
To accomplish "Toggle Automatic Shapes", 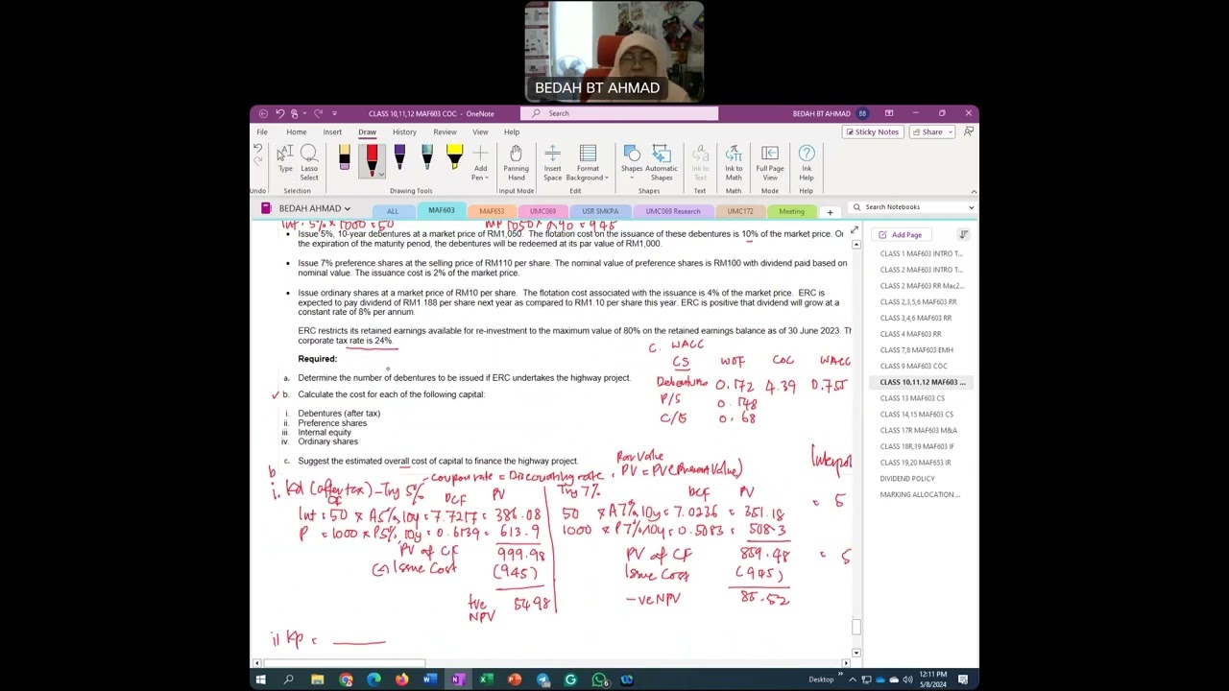I will click(x=661, y=163).
